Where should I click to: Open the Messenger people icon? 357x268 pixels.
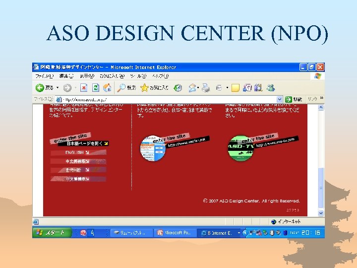tap(271, 88)
